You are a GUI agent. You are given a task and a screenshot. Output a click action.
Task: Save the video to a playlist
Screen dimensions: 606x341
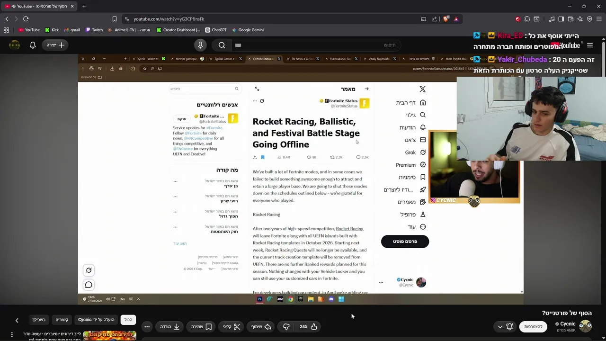[201, 327]
